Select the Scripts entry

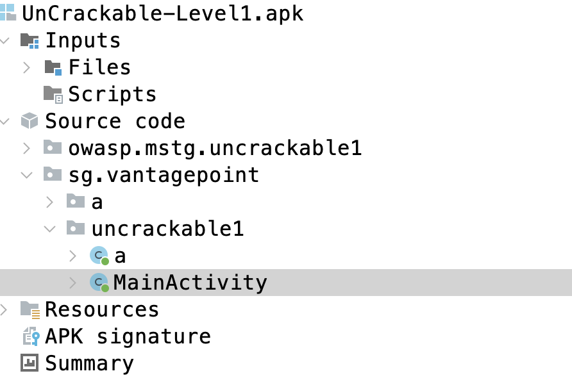point(112,95)
